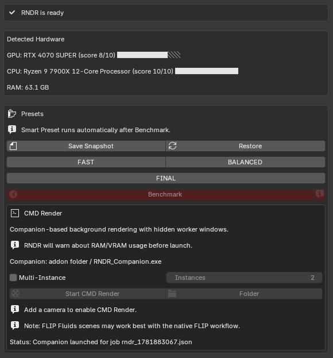Click the CMD Render terminal icon
This screenshot has height=358, width=333.
pos(15,213)
